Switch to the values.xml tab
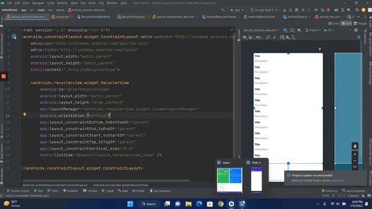This screenshot has width=372, height=209. click(x=60, y=17)
